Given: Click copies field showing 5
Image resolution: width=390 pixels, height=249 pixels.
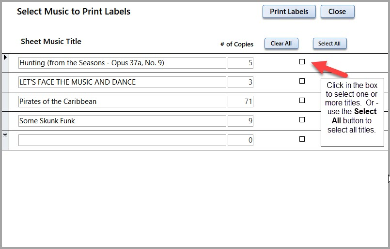Looking at the screenshot, I should tap(240, 63).
